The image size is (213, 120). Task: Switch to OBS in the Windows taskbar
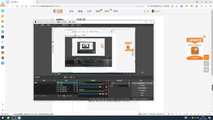point(14,118)
